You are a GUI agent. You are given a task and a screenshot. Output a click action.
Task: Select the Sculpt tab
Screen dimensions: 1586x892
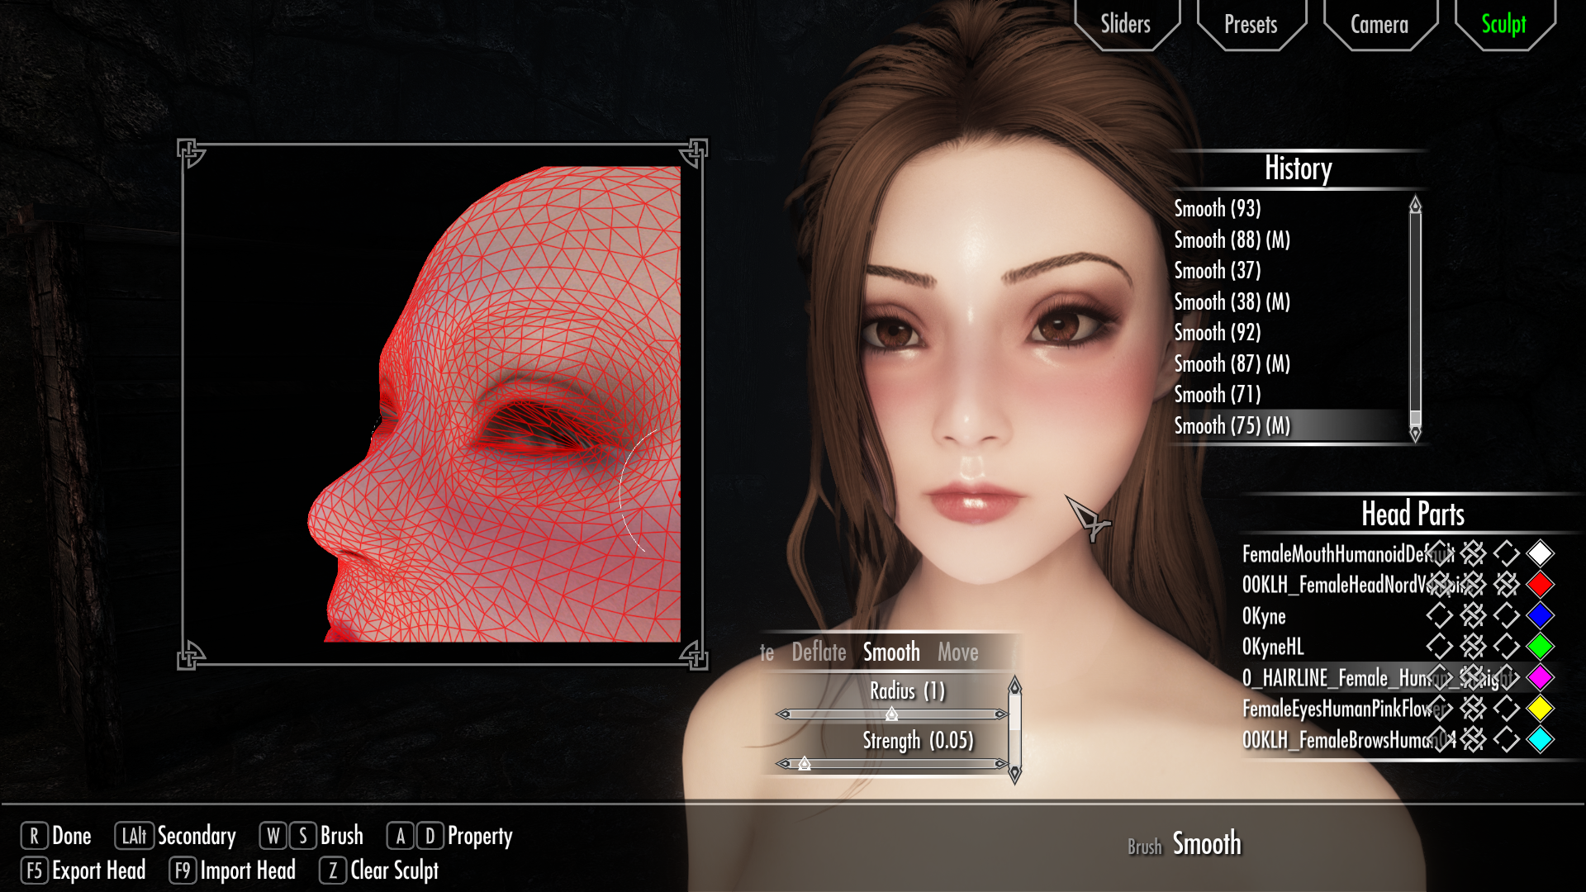1503,23
